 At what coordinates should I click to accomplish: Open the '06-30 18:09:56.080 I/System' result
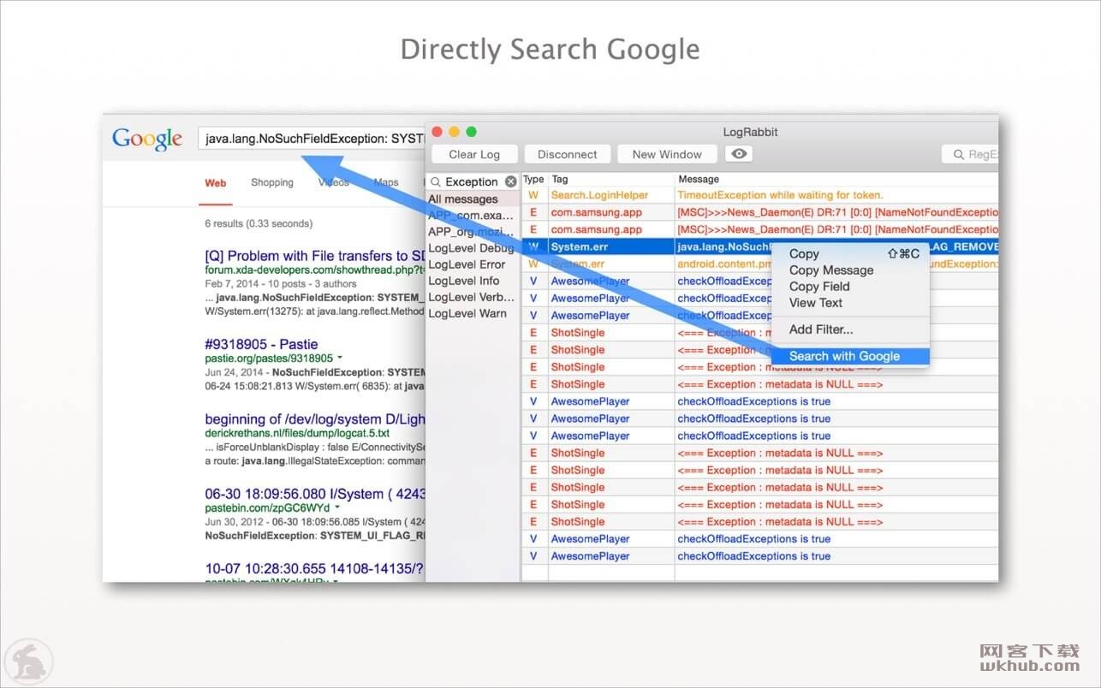(x=315, y=494)
